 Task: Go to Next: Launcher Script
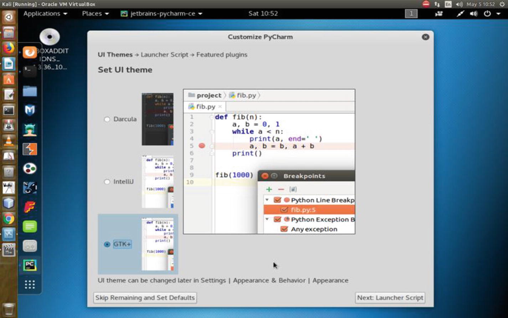tap(390, 298)
